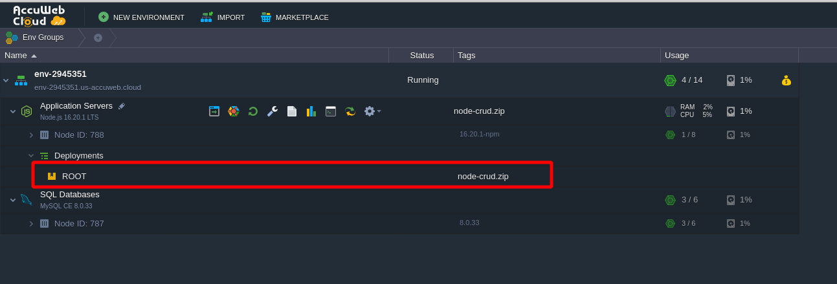Screen dimensions: 837x284
Task: Collapse the env-2945351 environment row
Action: 6,80
